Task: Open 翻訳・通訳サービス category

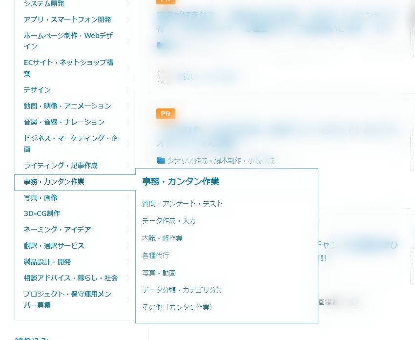Action: coord(54,246)
